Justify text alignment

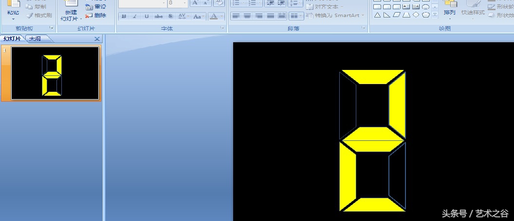point(271,16)
